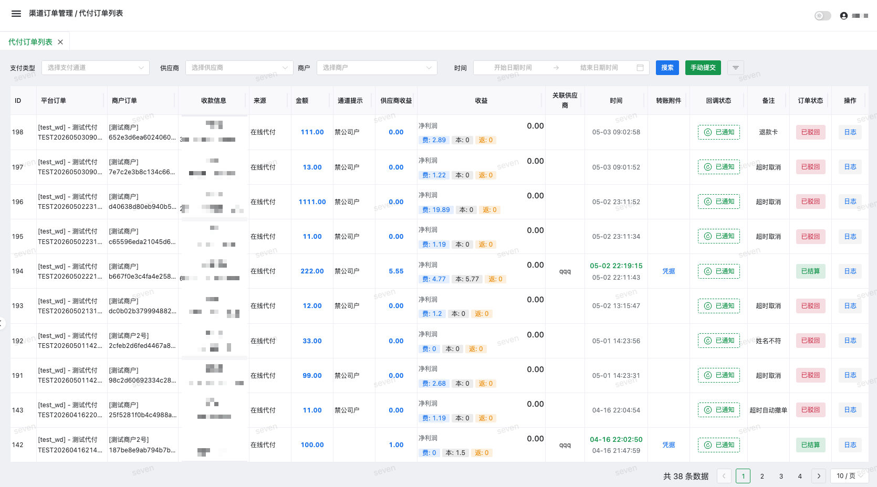Click time 05-03 09:02:58
The width and height of the screenshot is (877, 487).
point(616,132)
